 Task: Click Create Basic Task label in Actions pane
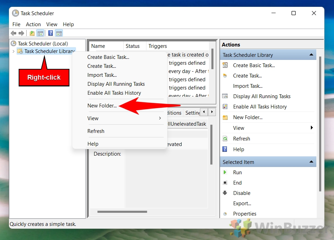(x=254, y=65)
